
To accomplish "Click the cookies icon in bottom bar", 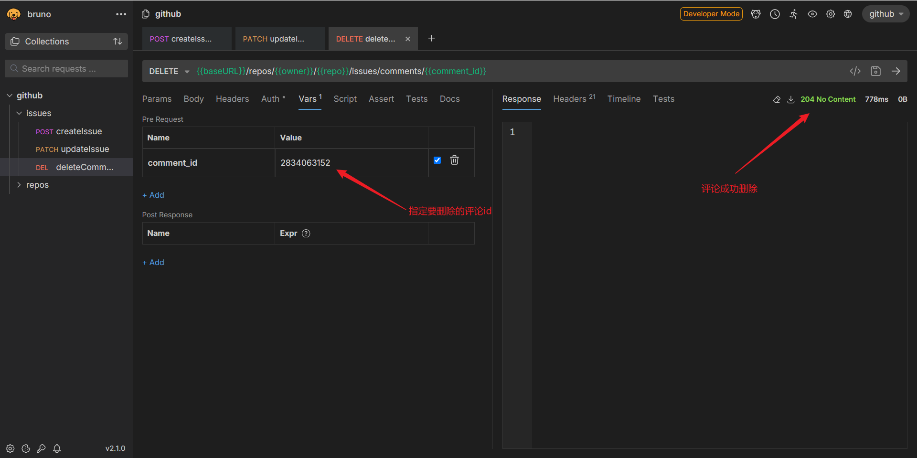I will [x=26, y=448].
